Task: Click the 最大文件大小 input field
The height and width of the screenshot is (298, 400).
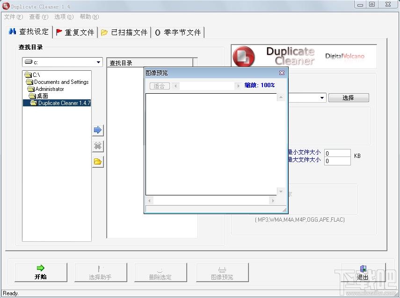Action: click(337, 161)
